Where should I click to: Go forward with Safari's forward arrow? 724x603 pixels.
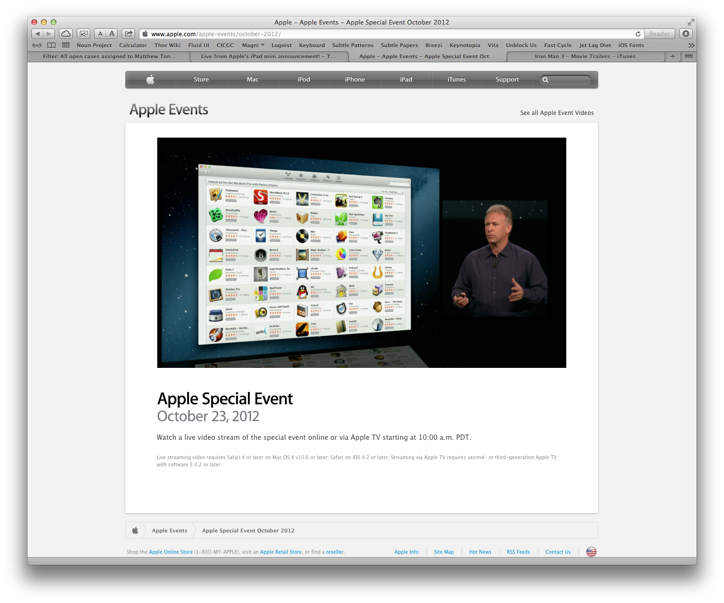pos(49,34)
